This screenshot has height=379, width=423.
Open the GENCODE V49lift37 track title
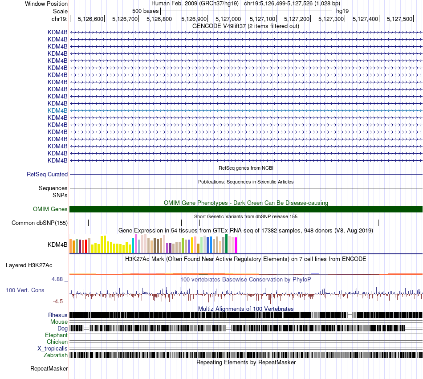[246, 26]
